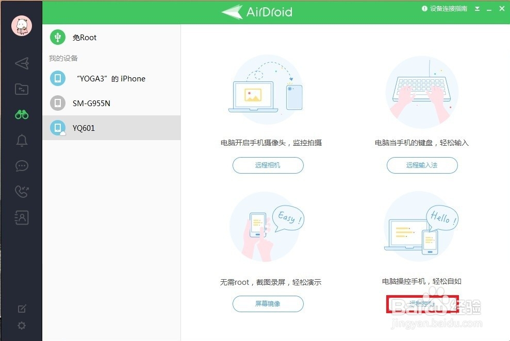
Task: Click the YQ601 cloud device icon
Action: pos(58,128)
